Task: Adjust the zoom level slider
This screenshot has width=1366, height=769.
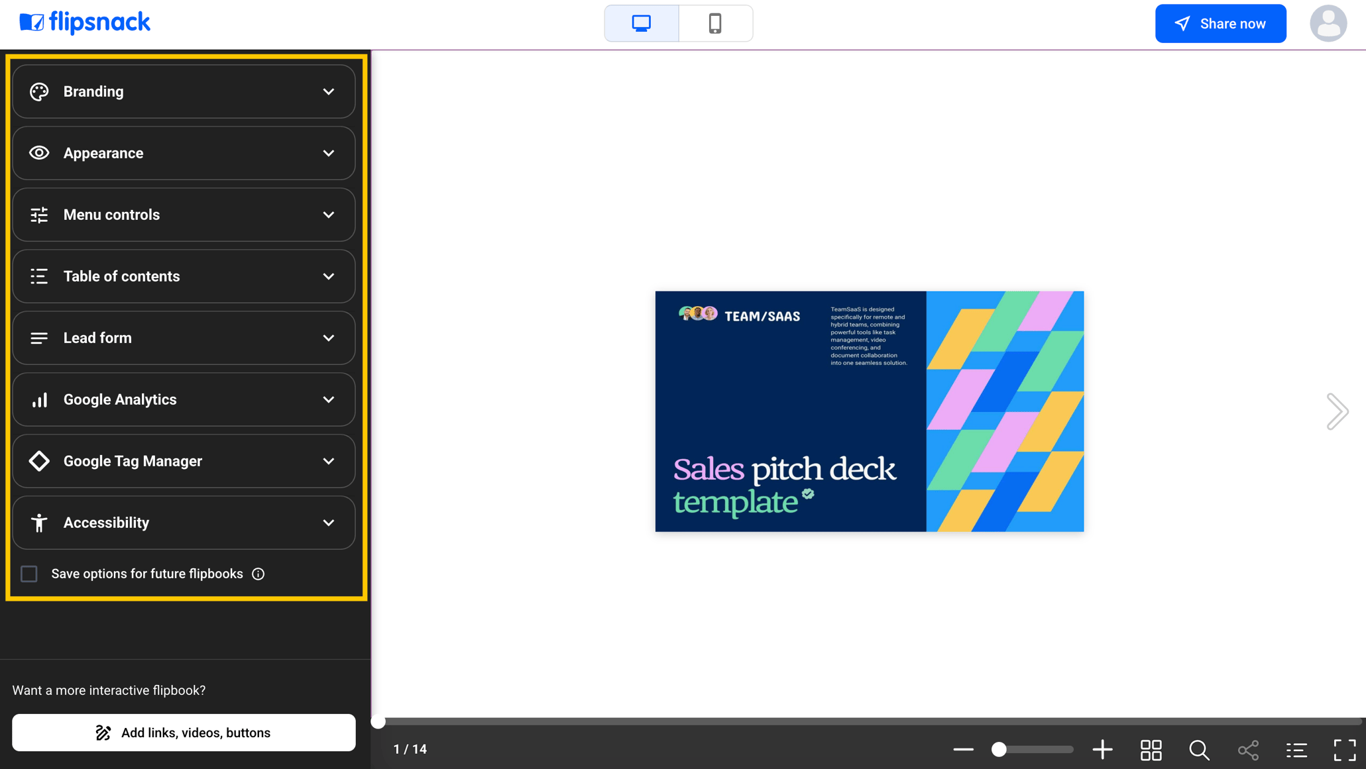Action: click(999, 749)
